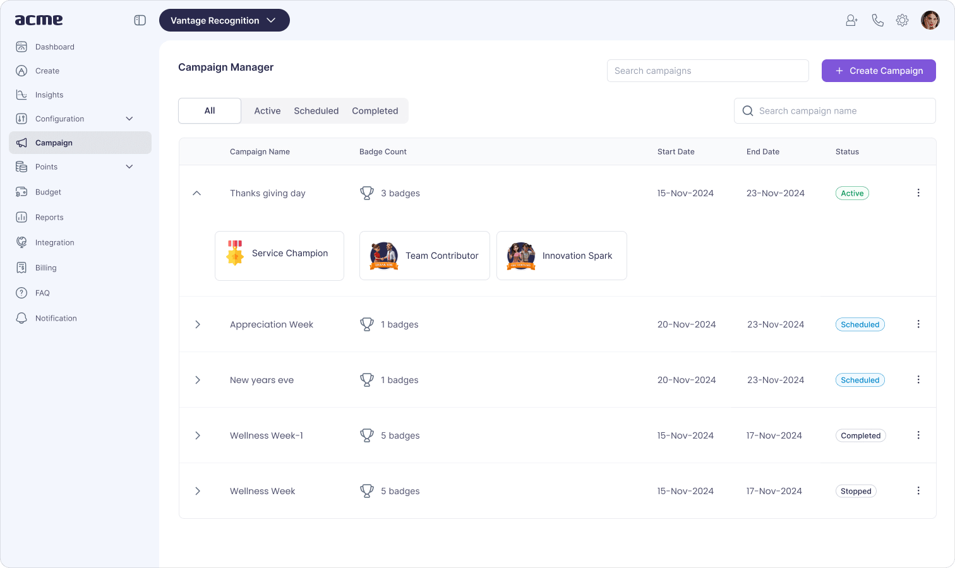955x568 pixels.
Task: Open the Insights panel
Action: (x=49, y=95)
